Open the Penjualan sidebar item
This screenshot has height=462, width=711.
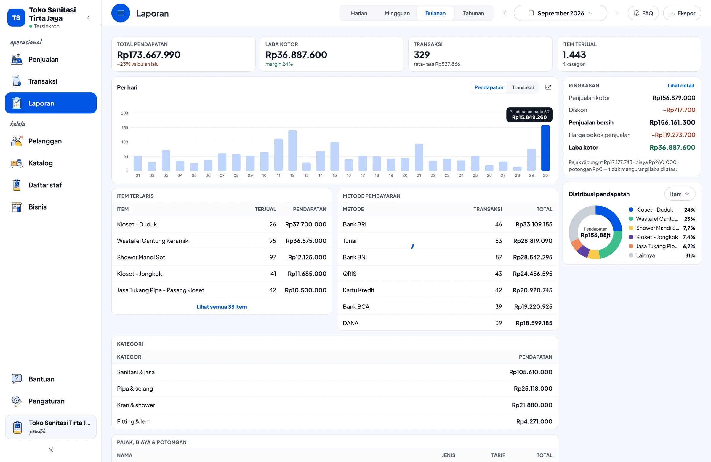[51, 60]
